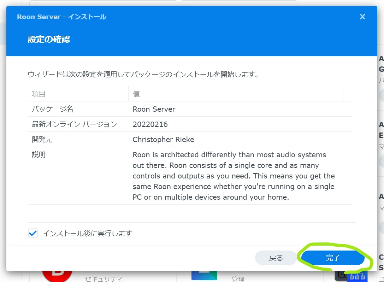Click the 項目 column header
The width and height of the screenshot is (384, 282).
(39, 94)
